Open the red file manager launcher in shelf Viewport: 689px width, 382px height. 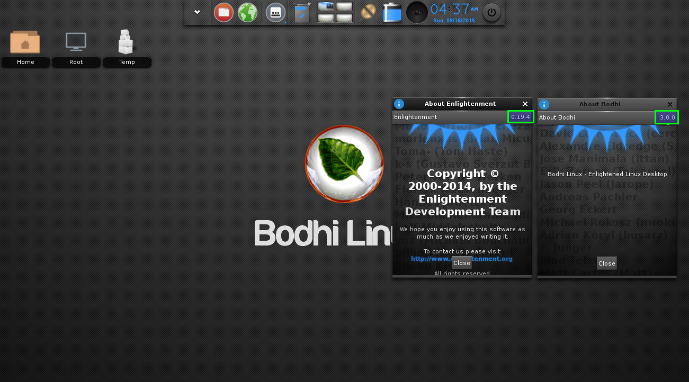click(223, 12)
